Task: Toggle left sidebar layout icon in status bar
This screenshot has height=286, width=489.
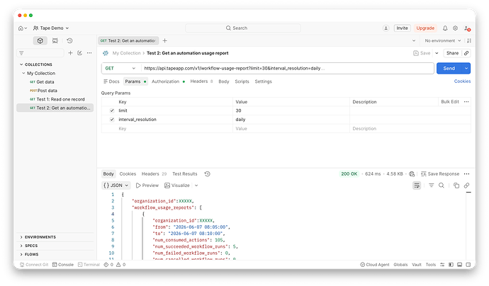Action: pos(451,265)
